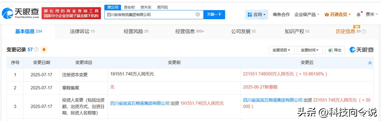Click the TianYanCha logo
381x121 pixels.
[21, 13]
